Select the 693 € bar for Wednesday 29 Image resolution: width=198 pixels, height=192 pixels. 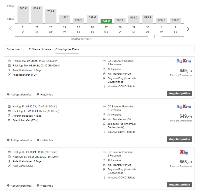(x=134, y=20)
